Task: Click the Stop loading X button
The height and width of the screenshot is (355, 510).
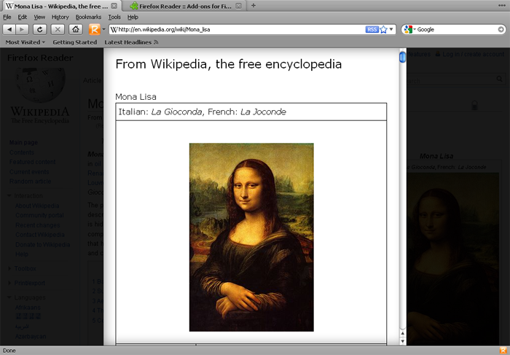Action: click(58, 30)
